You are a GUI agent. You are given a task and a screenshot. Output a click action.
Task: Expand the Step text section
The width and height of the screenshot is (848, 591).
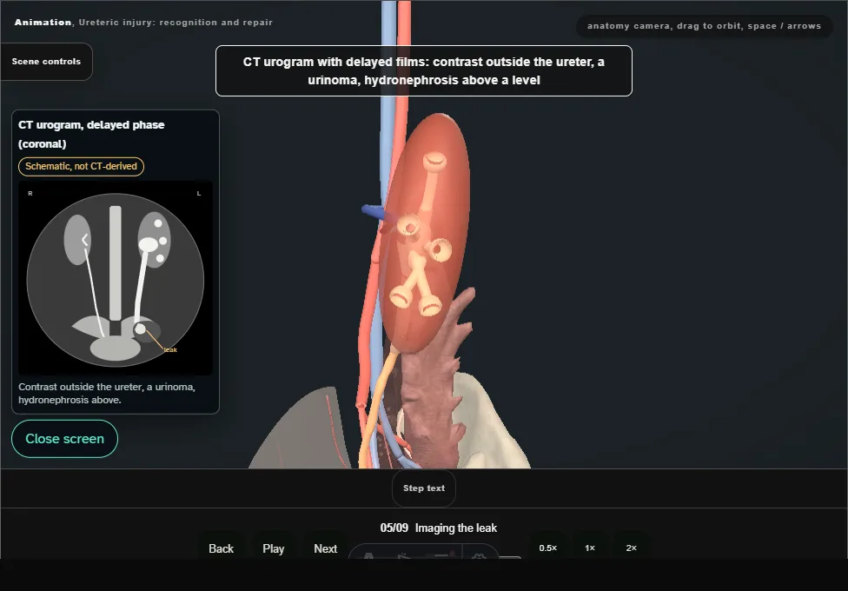pyautogui.click(x=424, y=488)
